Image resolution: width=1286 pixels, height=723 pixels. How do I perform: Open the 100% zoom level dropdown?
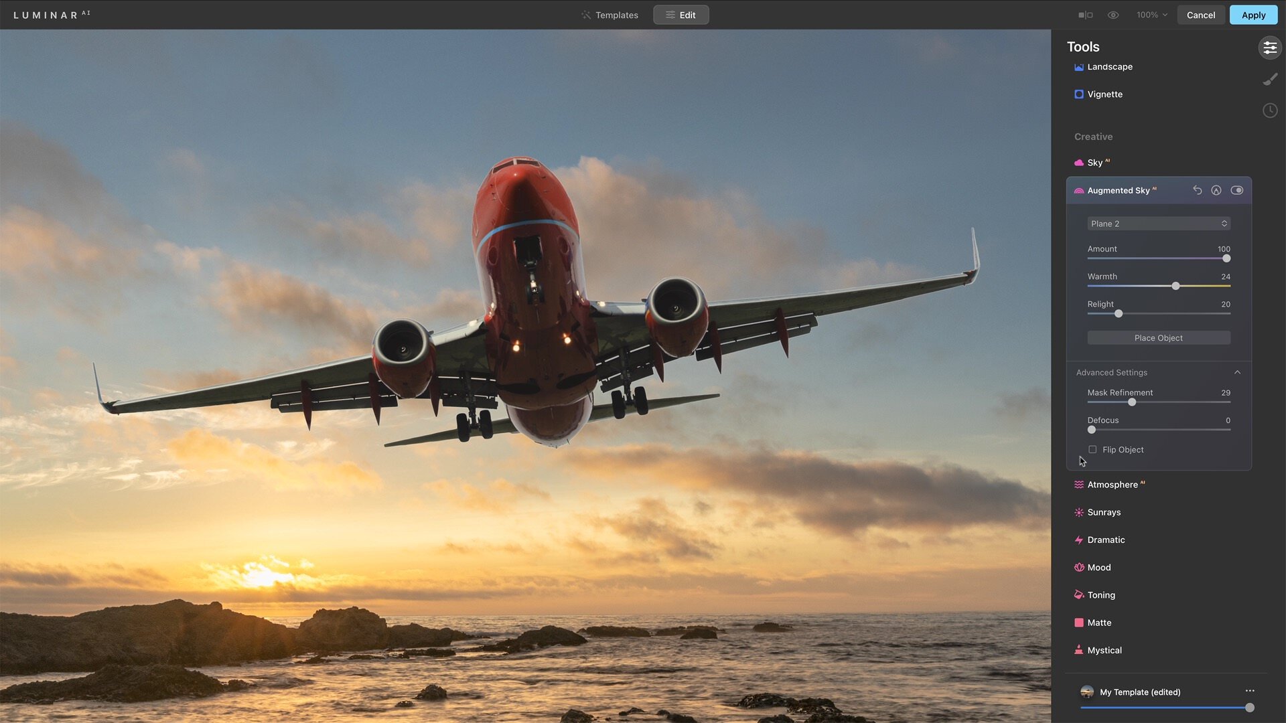1151,15
